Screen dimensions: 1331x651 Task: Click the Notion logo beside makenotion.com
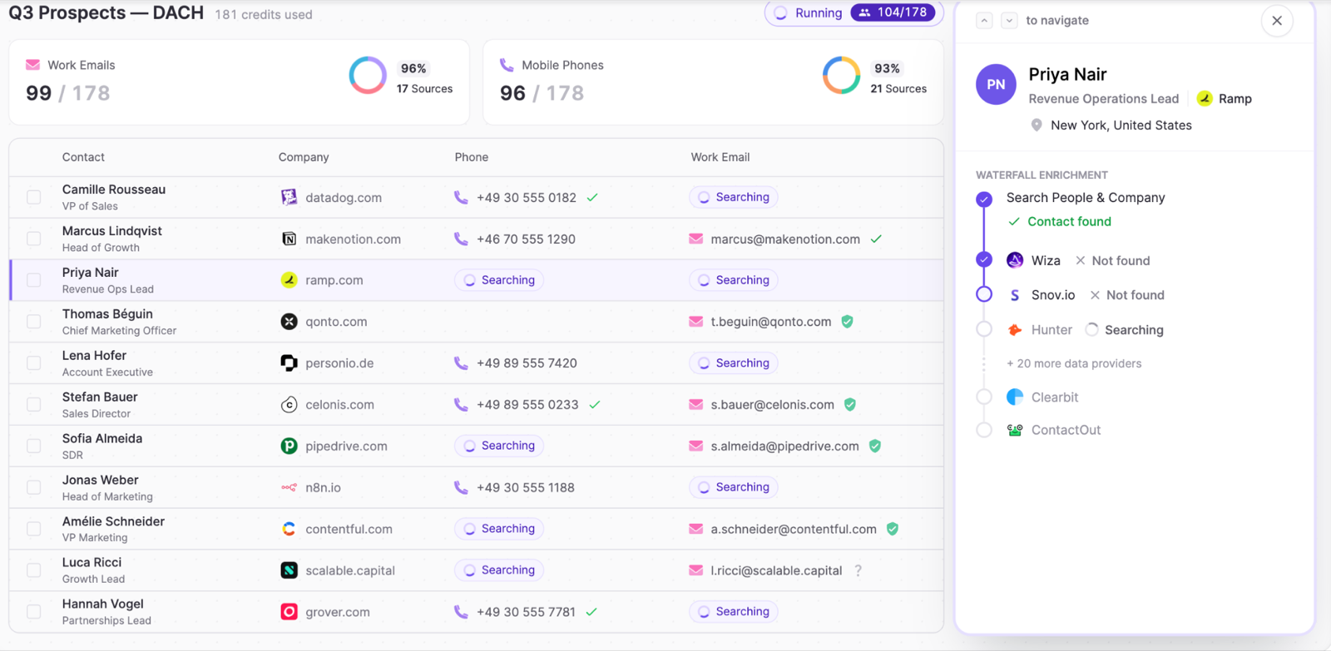click(x=289, y=239)
